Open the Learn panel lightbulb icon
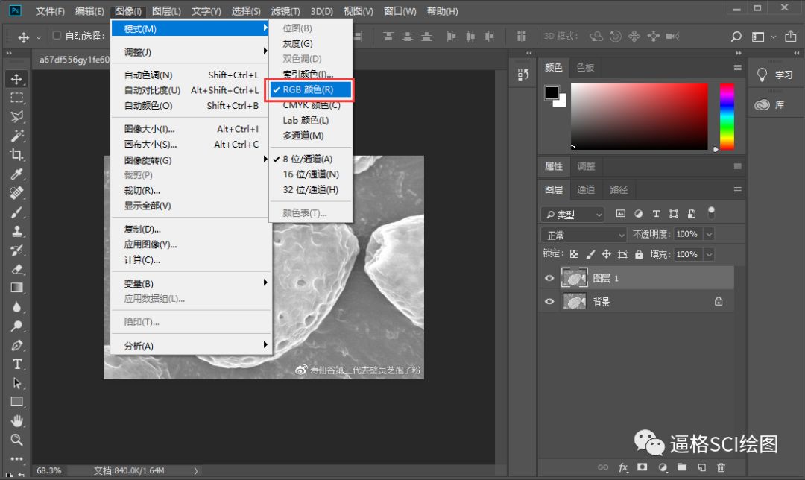Screen dimensions: 805x480 tap(762, 75)
